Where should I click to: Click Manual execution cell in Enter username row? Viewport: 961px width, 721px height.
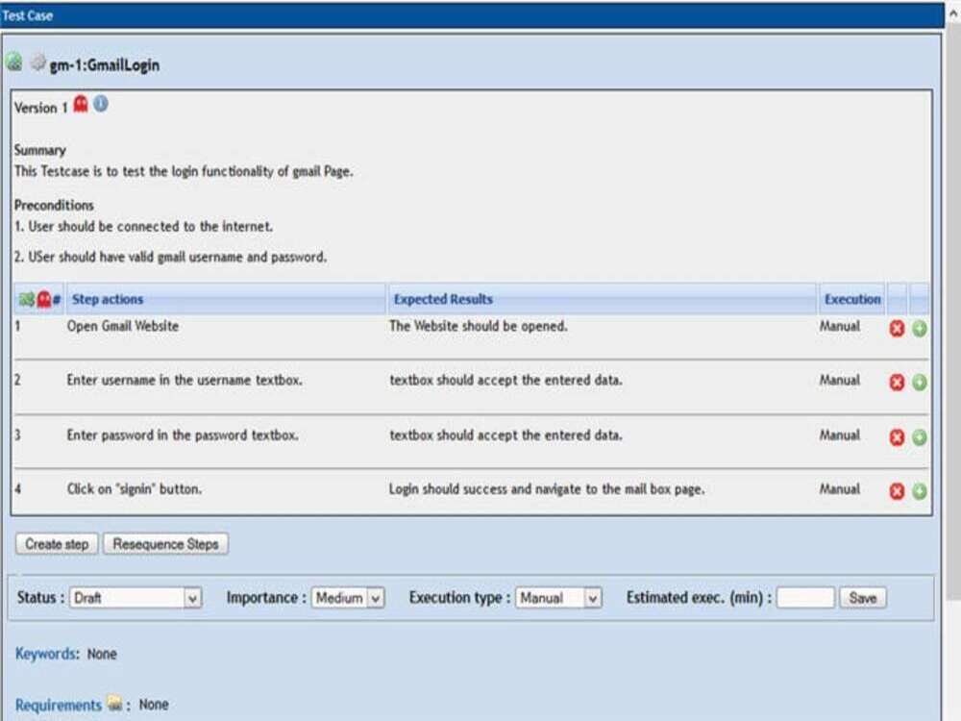(x=840, y=380)
